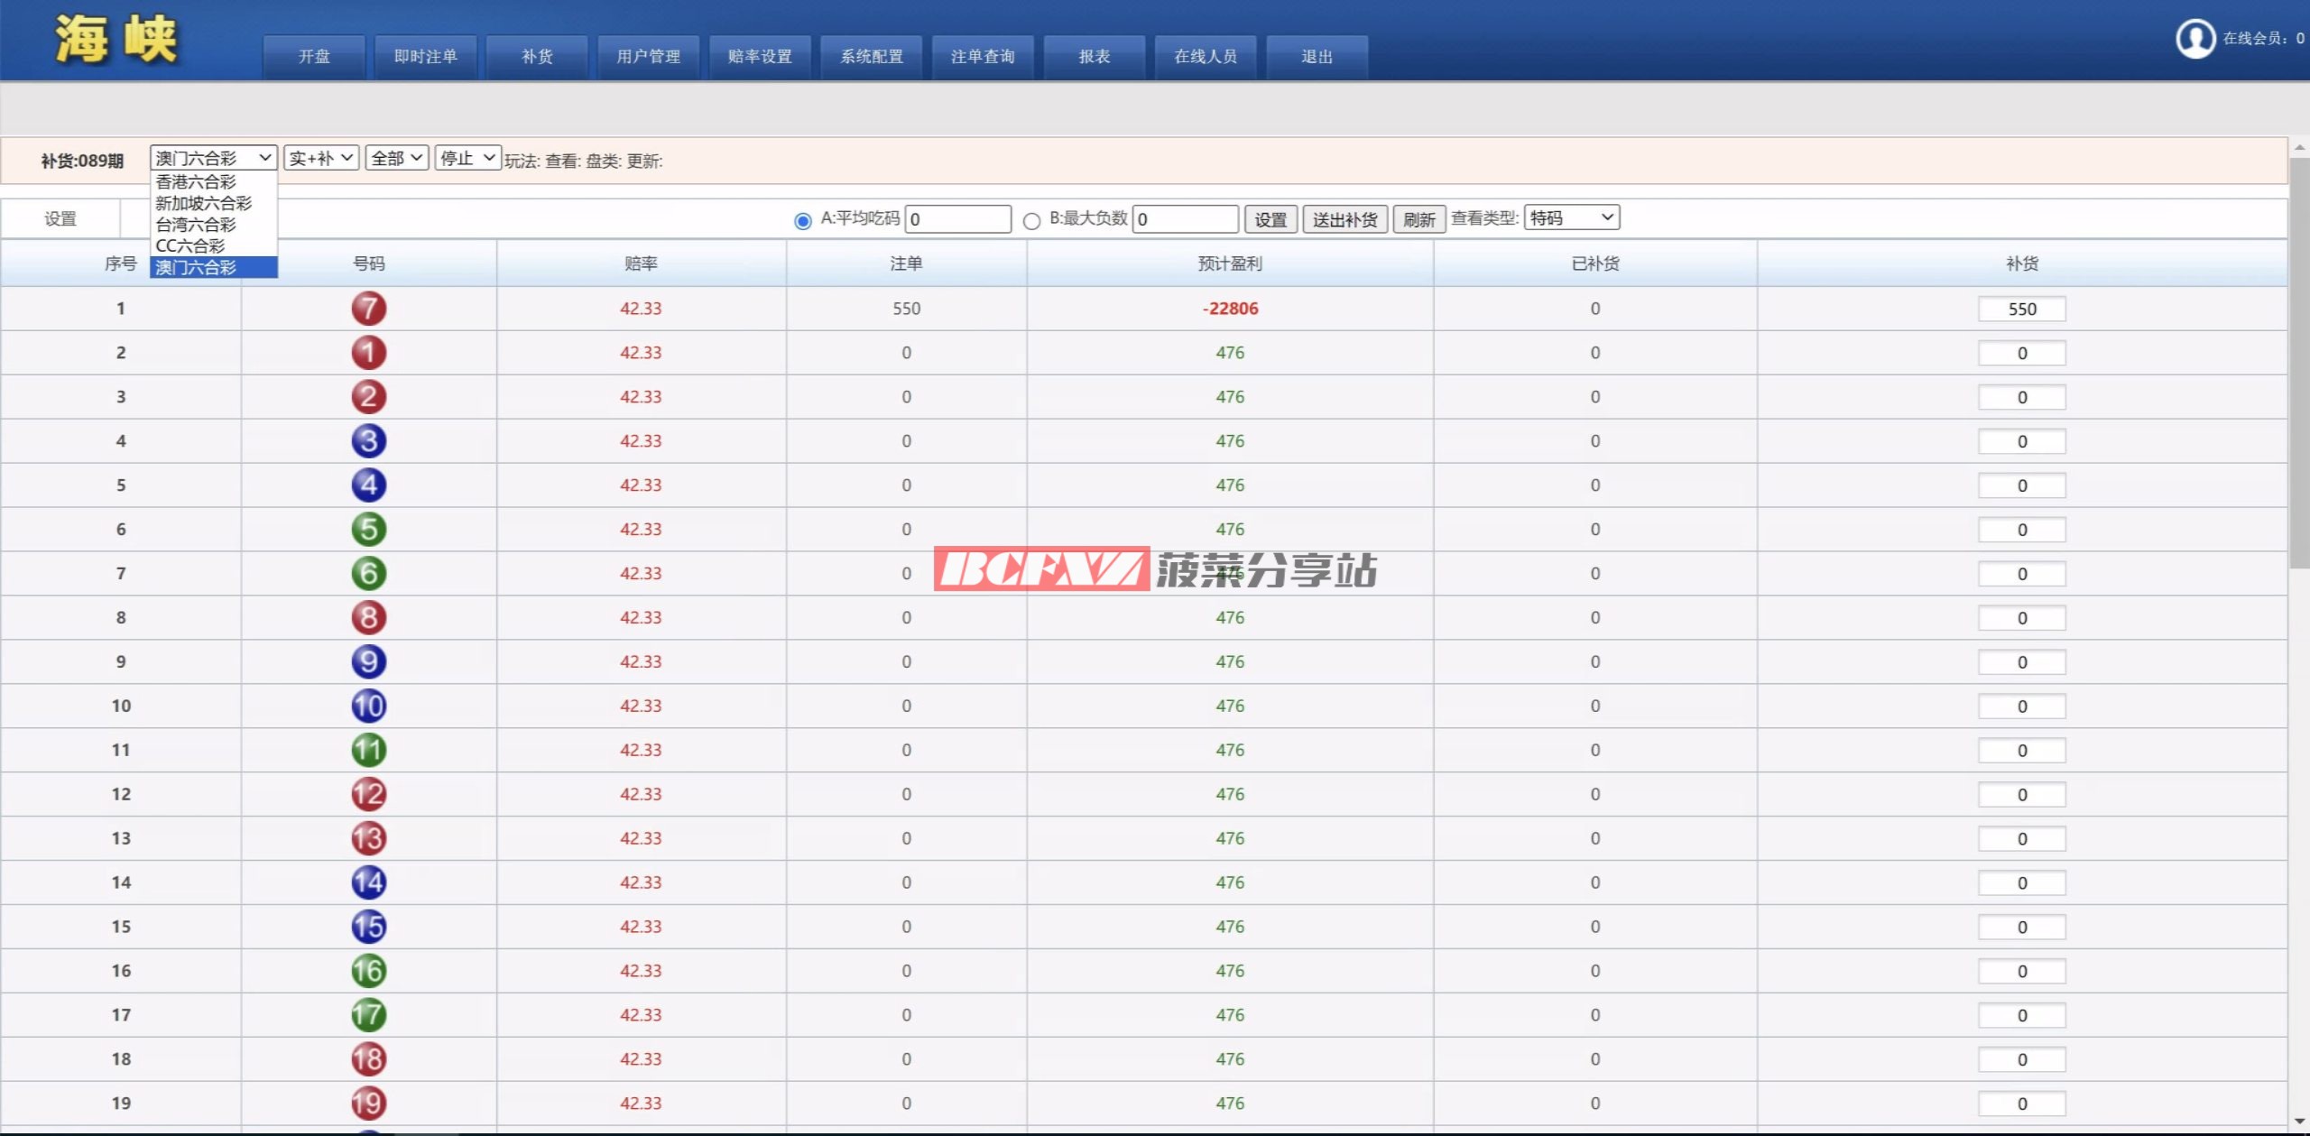Click the 海峡 logo
Viewport: 2310px width, 1136px height.
point(115,40)
